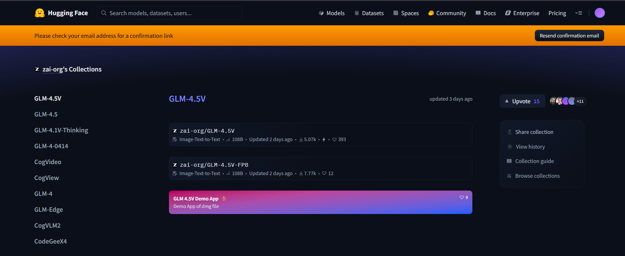Click the Docs book icon
This screenshot has width=625, height=256.
pyautogui.click(x=478, y=13)
